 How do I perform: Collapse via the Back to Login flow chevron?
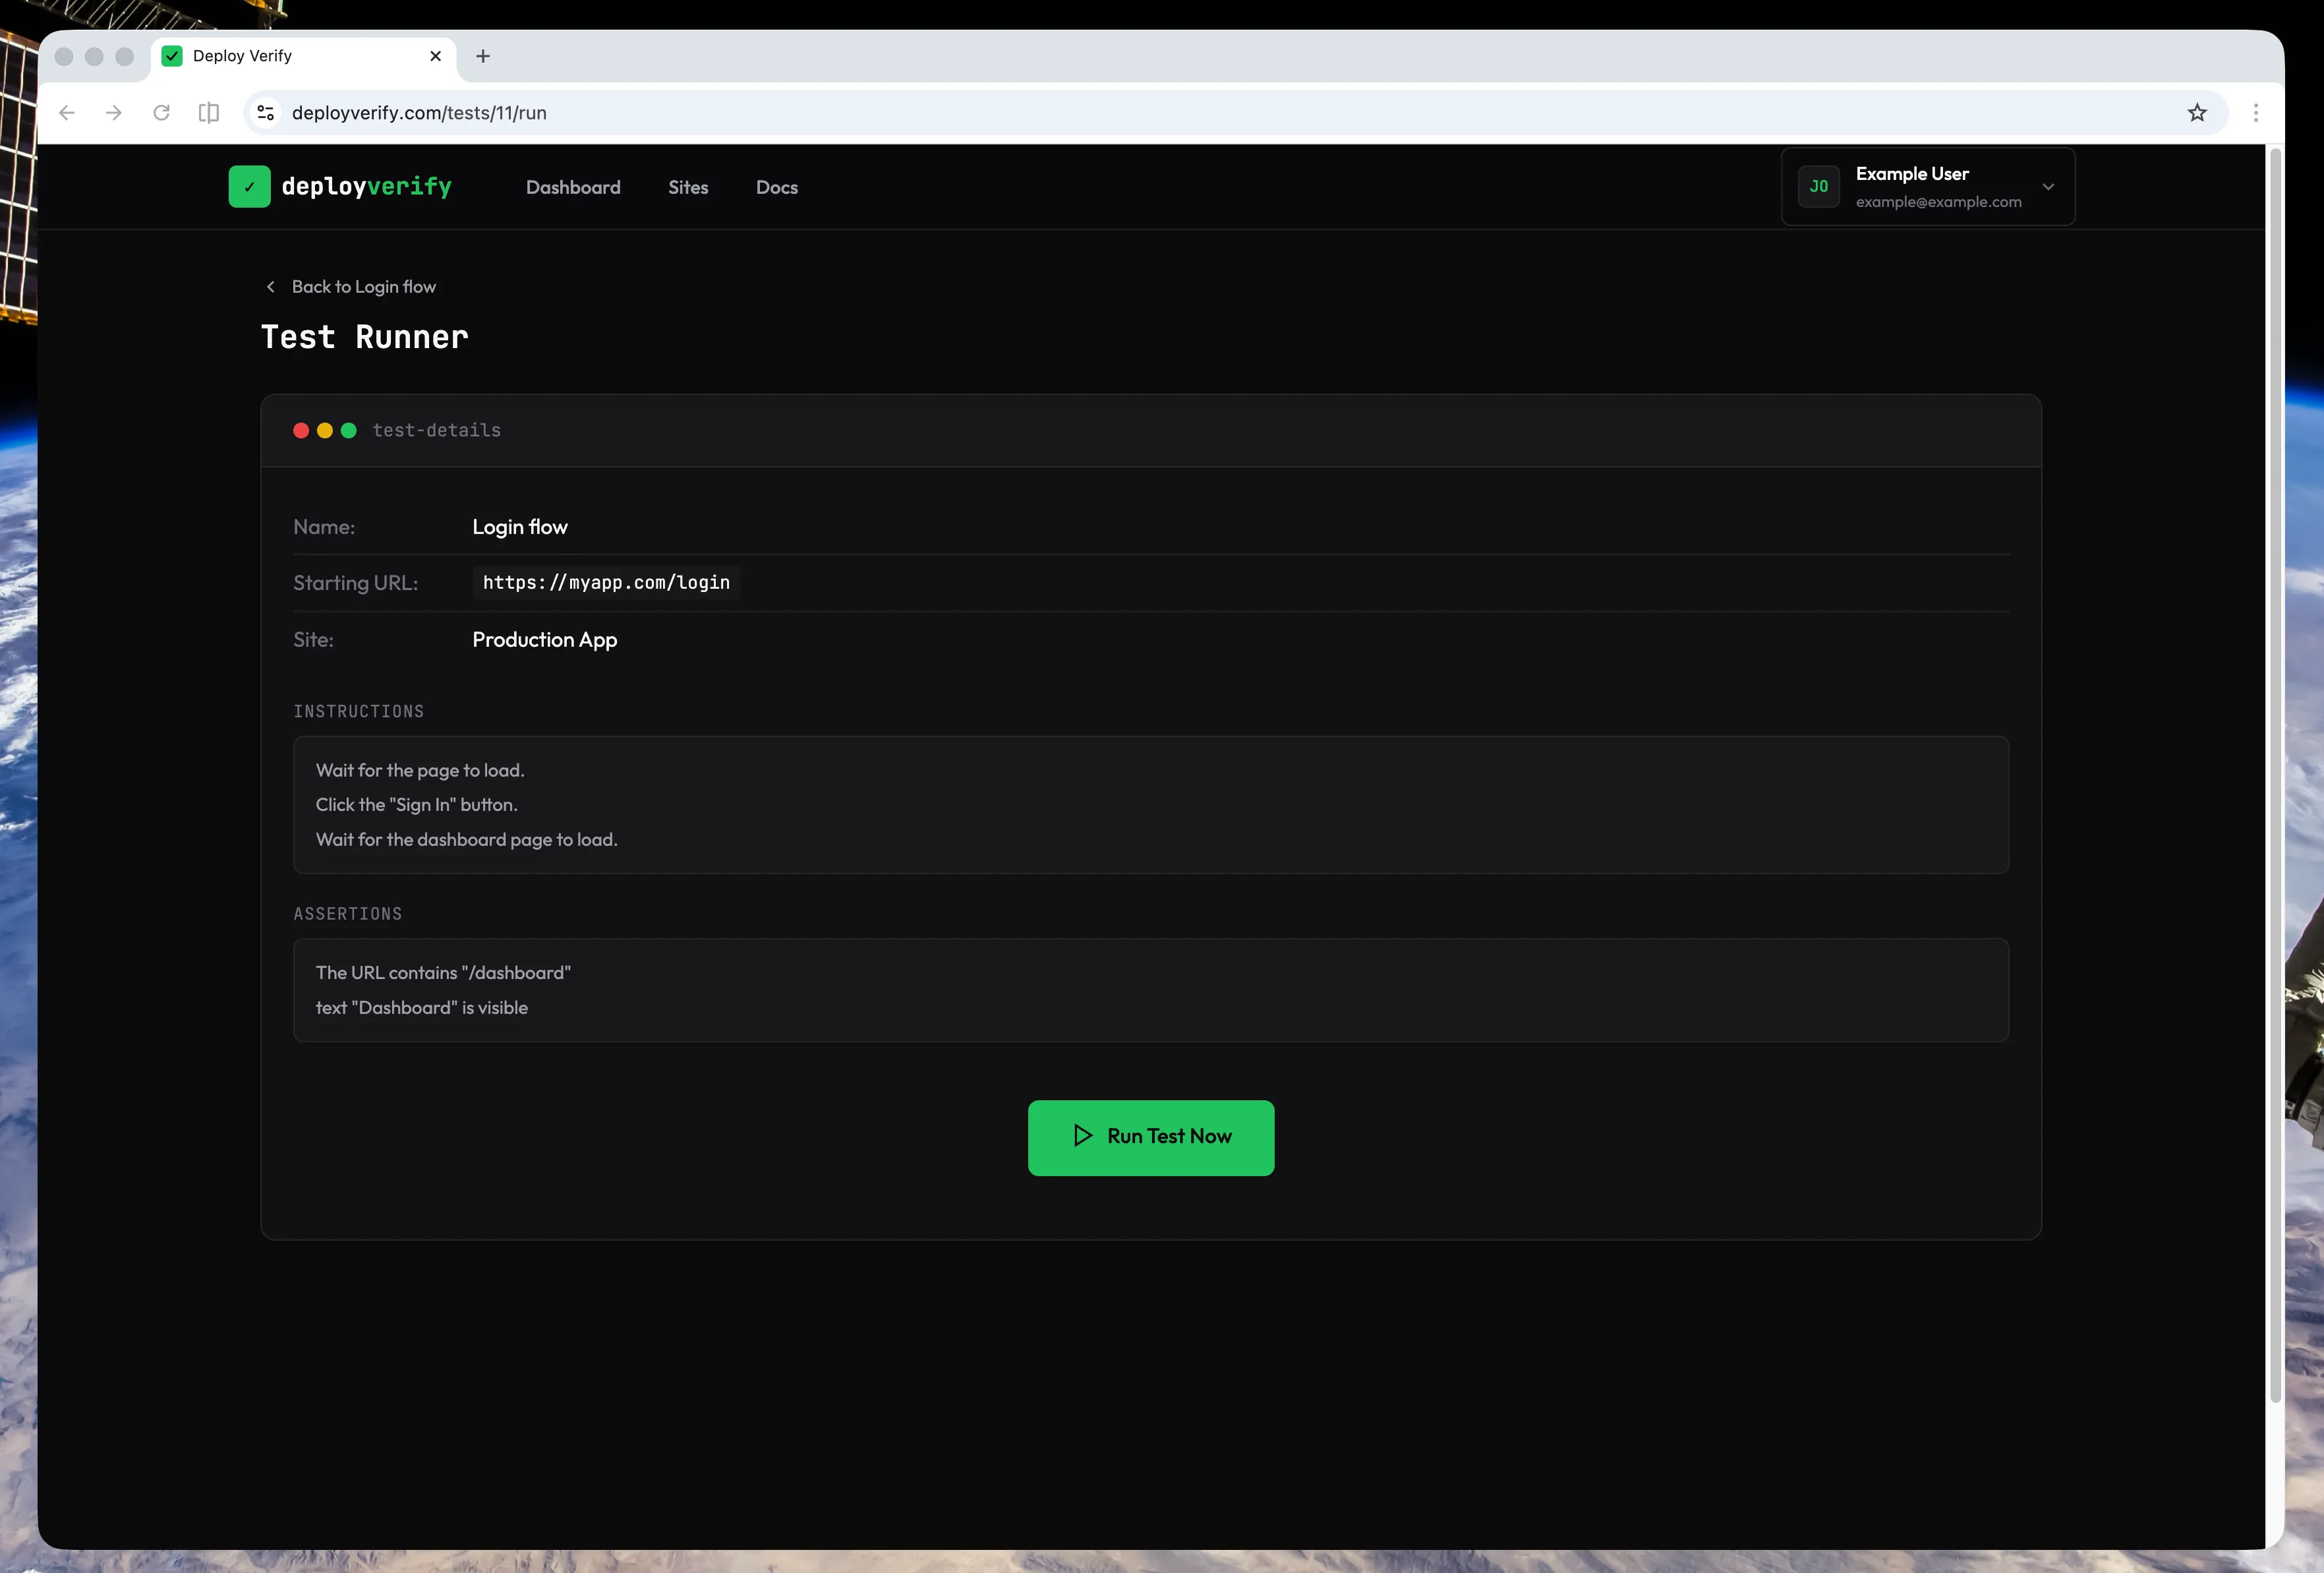click(270, 286)
